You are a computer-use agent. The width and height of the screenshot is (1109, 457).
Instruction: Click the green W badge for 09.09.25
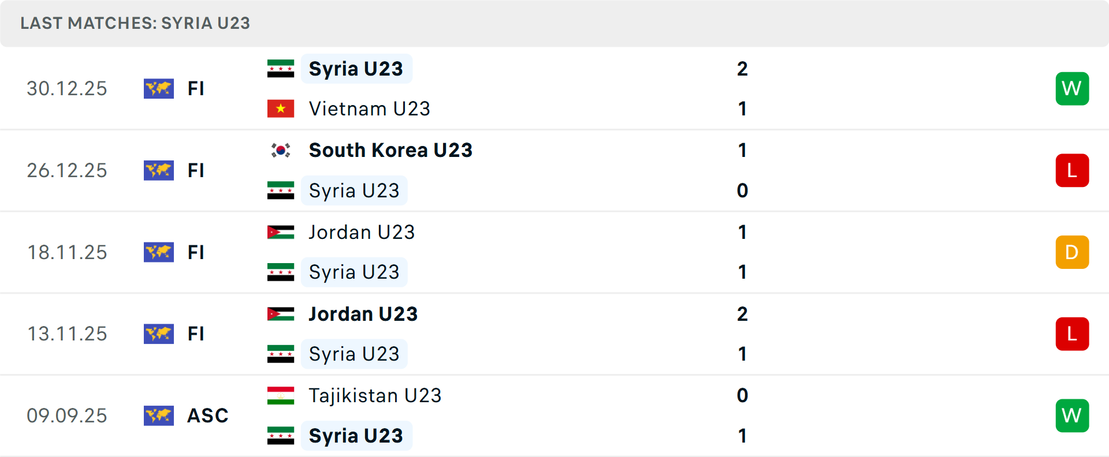[x=1072, y=415]
